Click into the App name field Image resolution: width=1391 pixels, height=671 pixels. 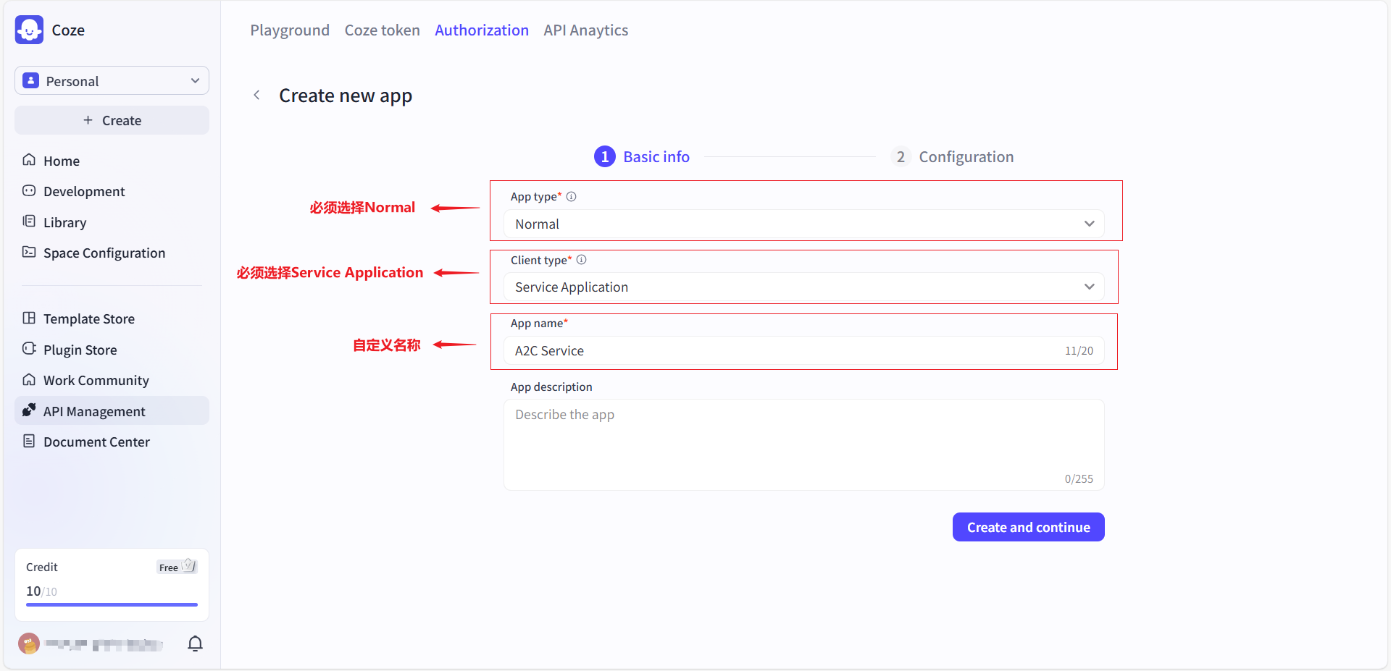[782, 351]
